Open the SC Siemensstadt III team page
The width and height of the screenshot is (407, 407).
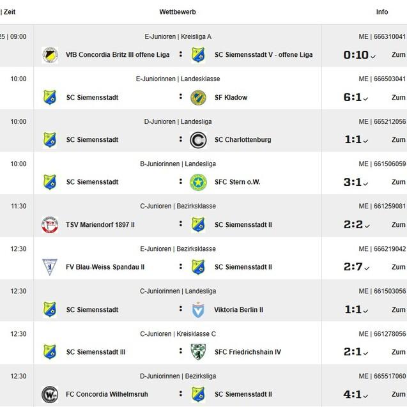pos(94,352)
